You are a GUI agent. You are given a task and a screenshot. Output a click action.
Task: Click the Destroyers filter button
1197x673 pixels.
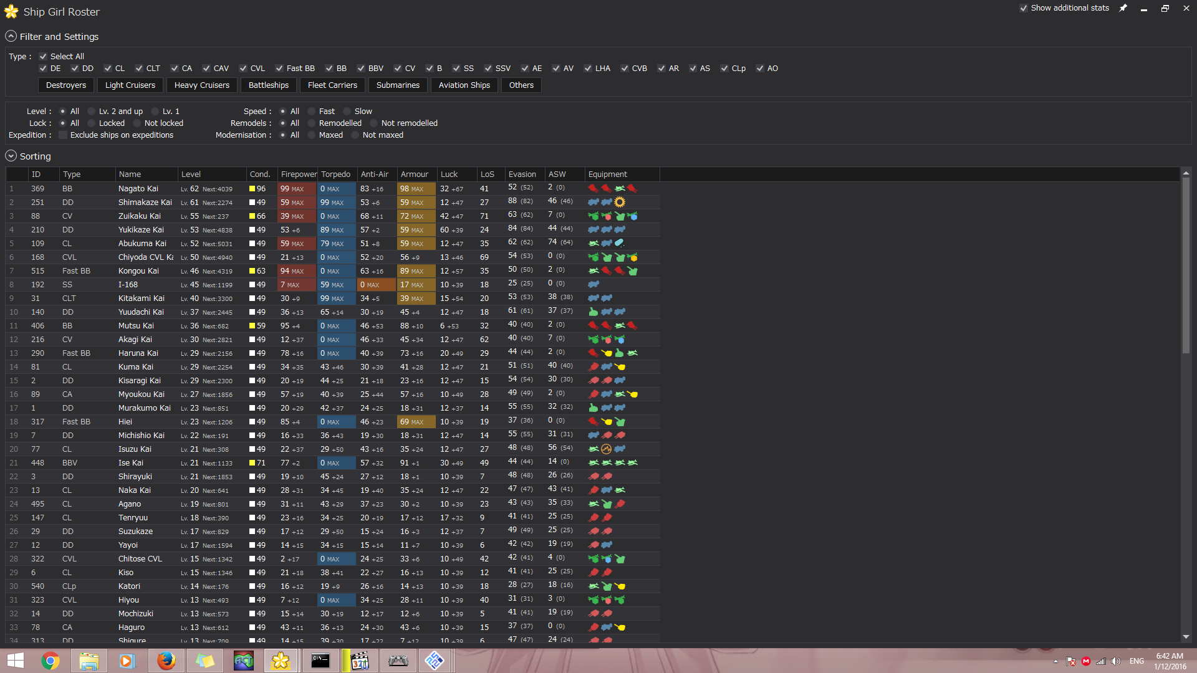66,85
